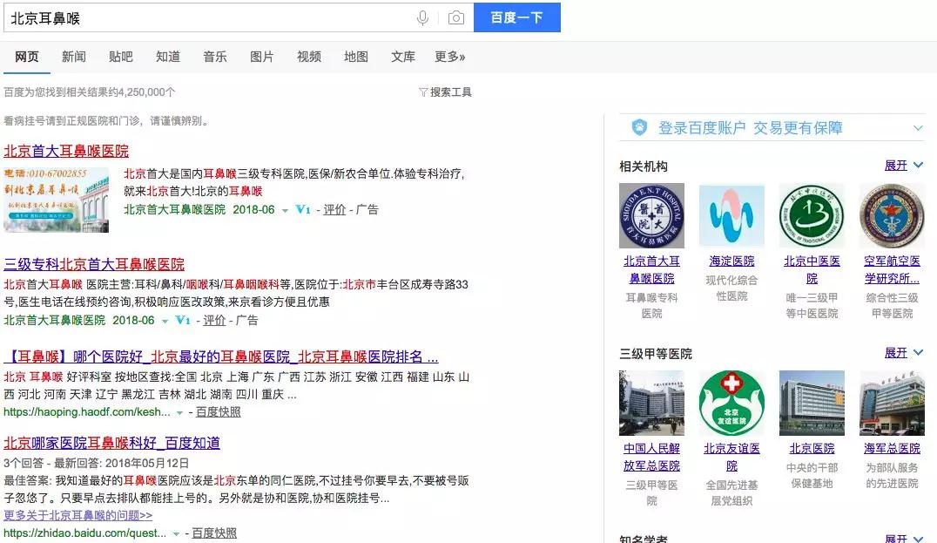Viewport: 937px width, 543px height.
Task: Expand 知名学者 section via 展开
Action: [x=903, y=539]
